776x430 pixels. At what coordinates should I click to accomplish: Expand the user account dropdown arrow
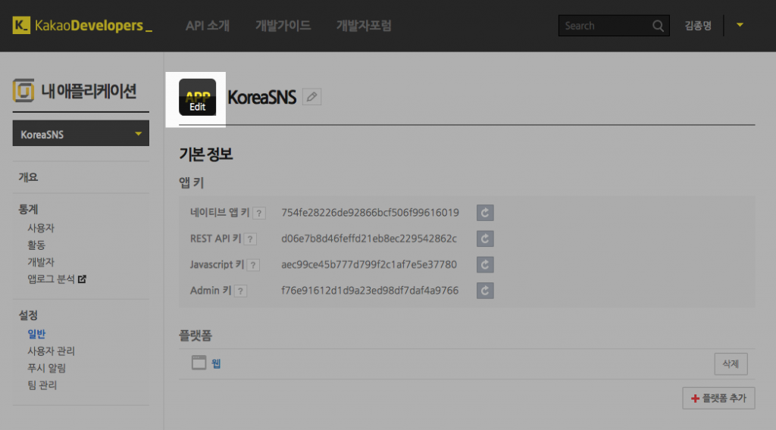pyautogui.click(x=740, y=25)
